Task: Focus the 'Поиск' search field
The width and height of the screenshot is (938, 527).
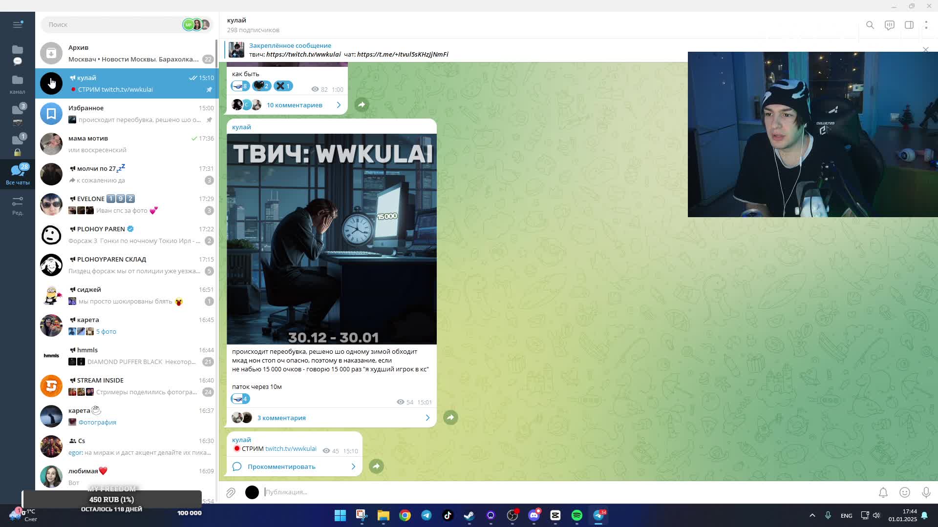Action: tap(112, 24)
